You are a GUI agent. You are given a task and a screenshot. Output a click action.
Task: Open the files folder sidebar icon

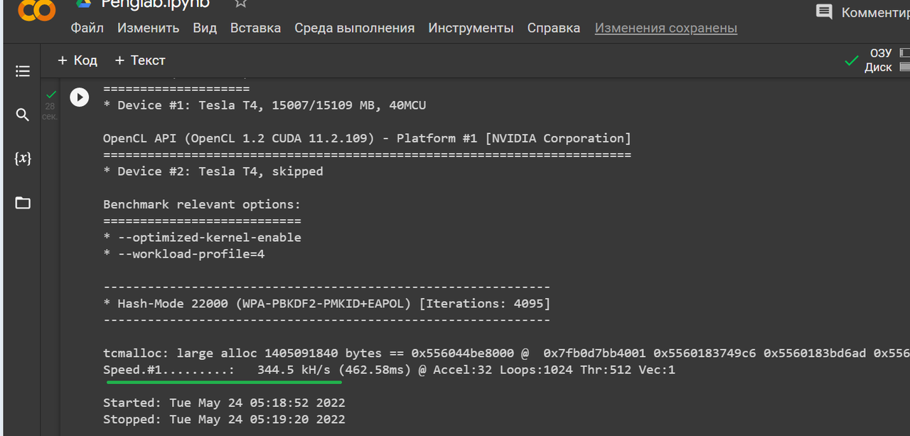[x=23, y=203]
